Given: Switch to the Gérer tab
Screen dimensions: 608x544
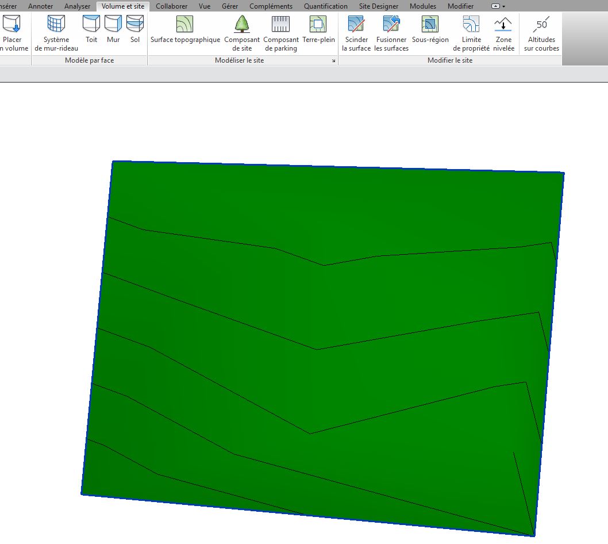Looking at the screenshot, I should (229, 6).
